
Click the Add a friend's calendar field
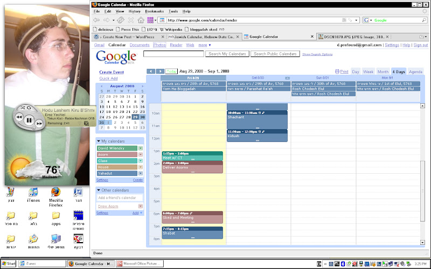[120, 197]
